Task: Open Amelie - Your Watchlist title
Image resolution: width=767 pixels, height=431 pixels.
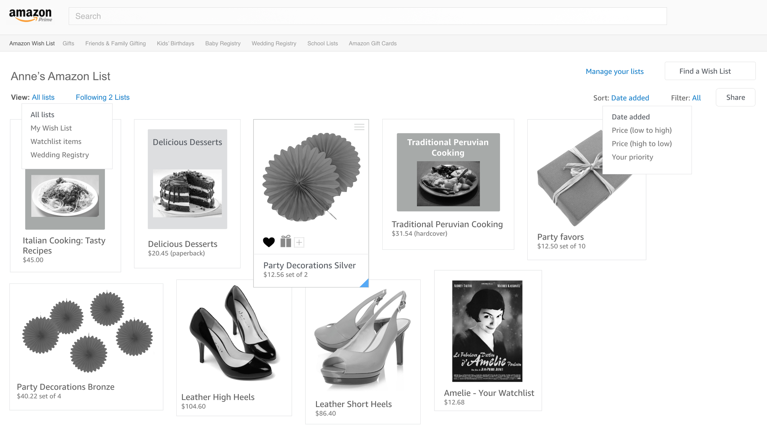Action: coord(489,393)
